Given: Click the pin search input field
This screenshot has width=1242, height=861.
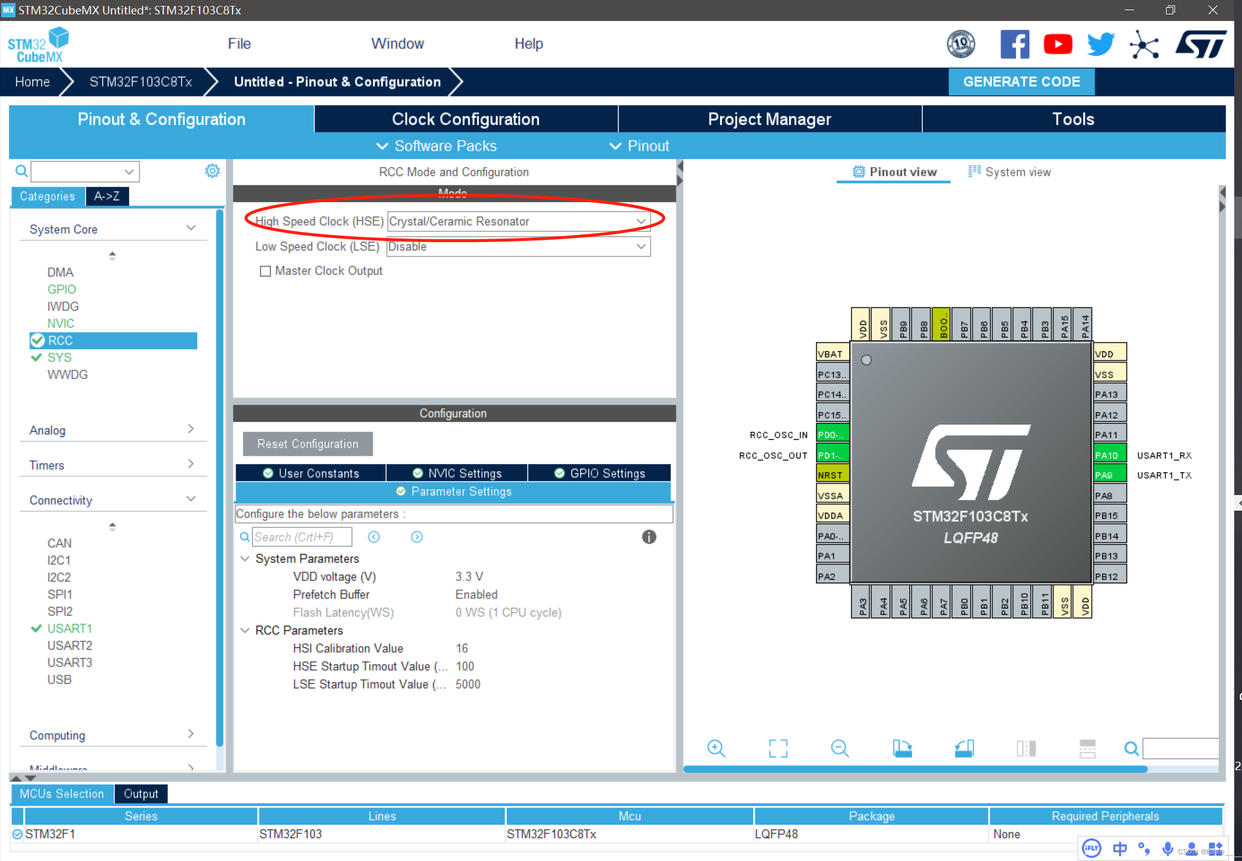Looking at the screenshot, I should pos(1180,748).
